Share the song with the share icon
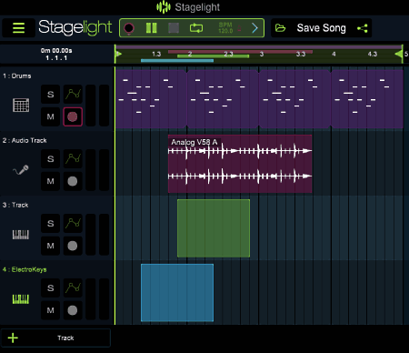 pos(363,28)
